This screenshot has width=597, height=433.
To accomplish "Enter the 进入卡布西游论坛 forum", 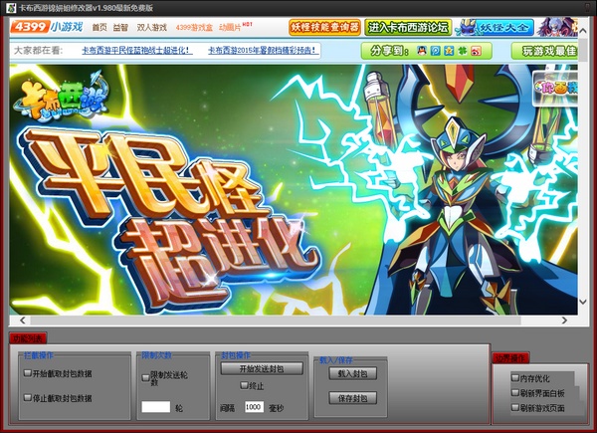I will 408,28.
